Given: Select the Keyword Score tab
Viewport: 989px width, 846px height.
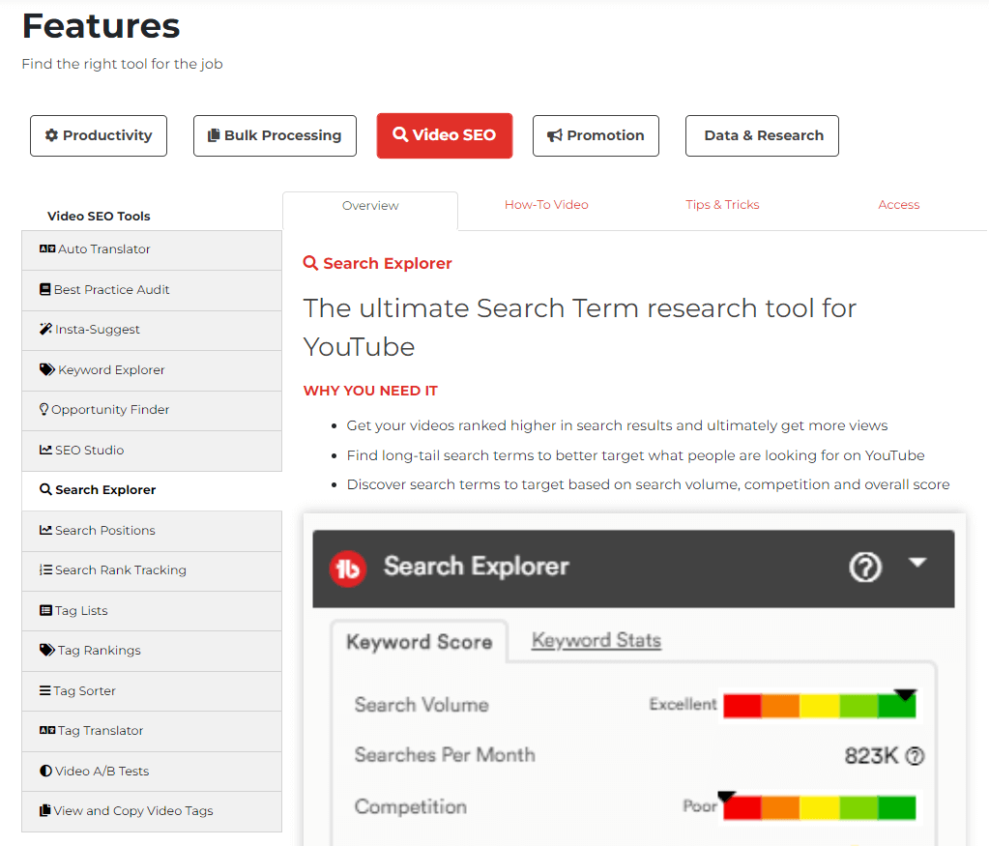Looking at the screenshot, I should pyautogui.click(x=420, y=642).
